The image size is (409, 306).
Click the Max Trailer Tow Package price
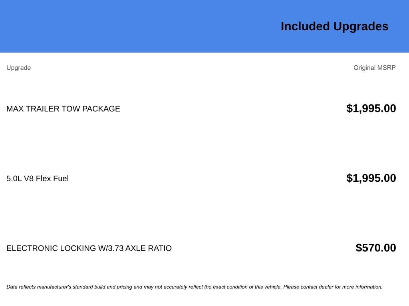tap(371, 108)
